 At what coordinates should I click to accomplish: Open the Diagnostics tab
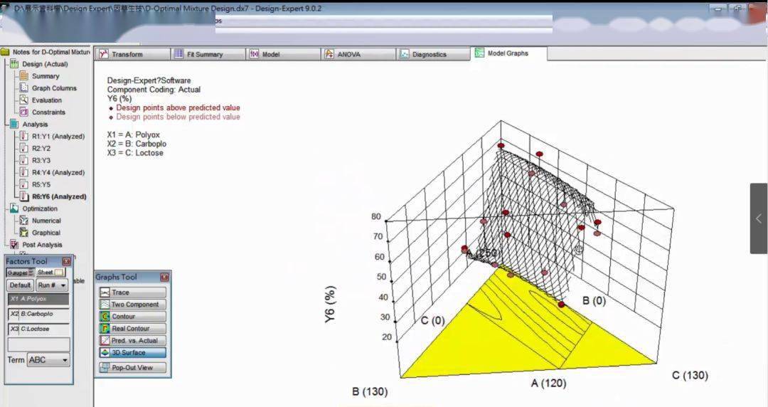(434, 54)
